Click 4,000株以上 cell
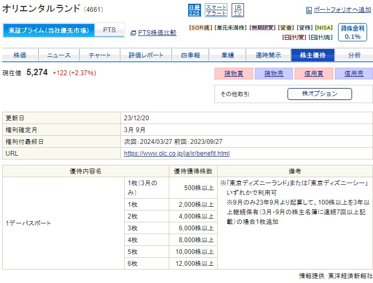This screenshot has height=283, width=373. tap(193, 216)
